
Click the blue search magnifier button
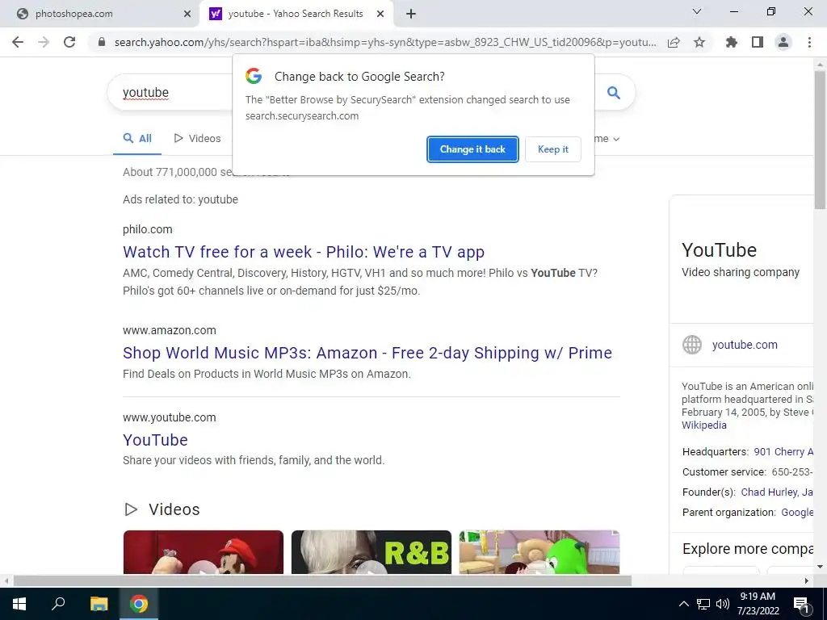(614, 93)
